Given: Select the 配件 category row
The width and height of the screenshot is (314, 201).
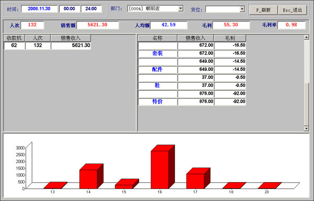Looking at the screenshot, I should pyautogui.click(x=192, y=70).
